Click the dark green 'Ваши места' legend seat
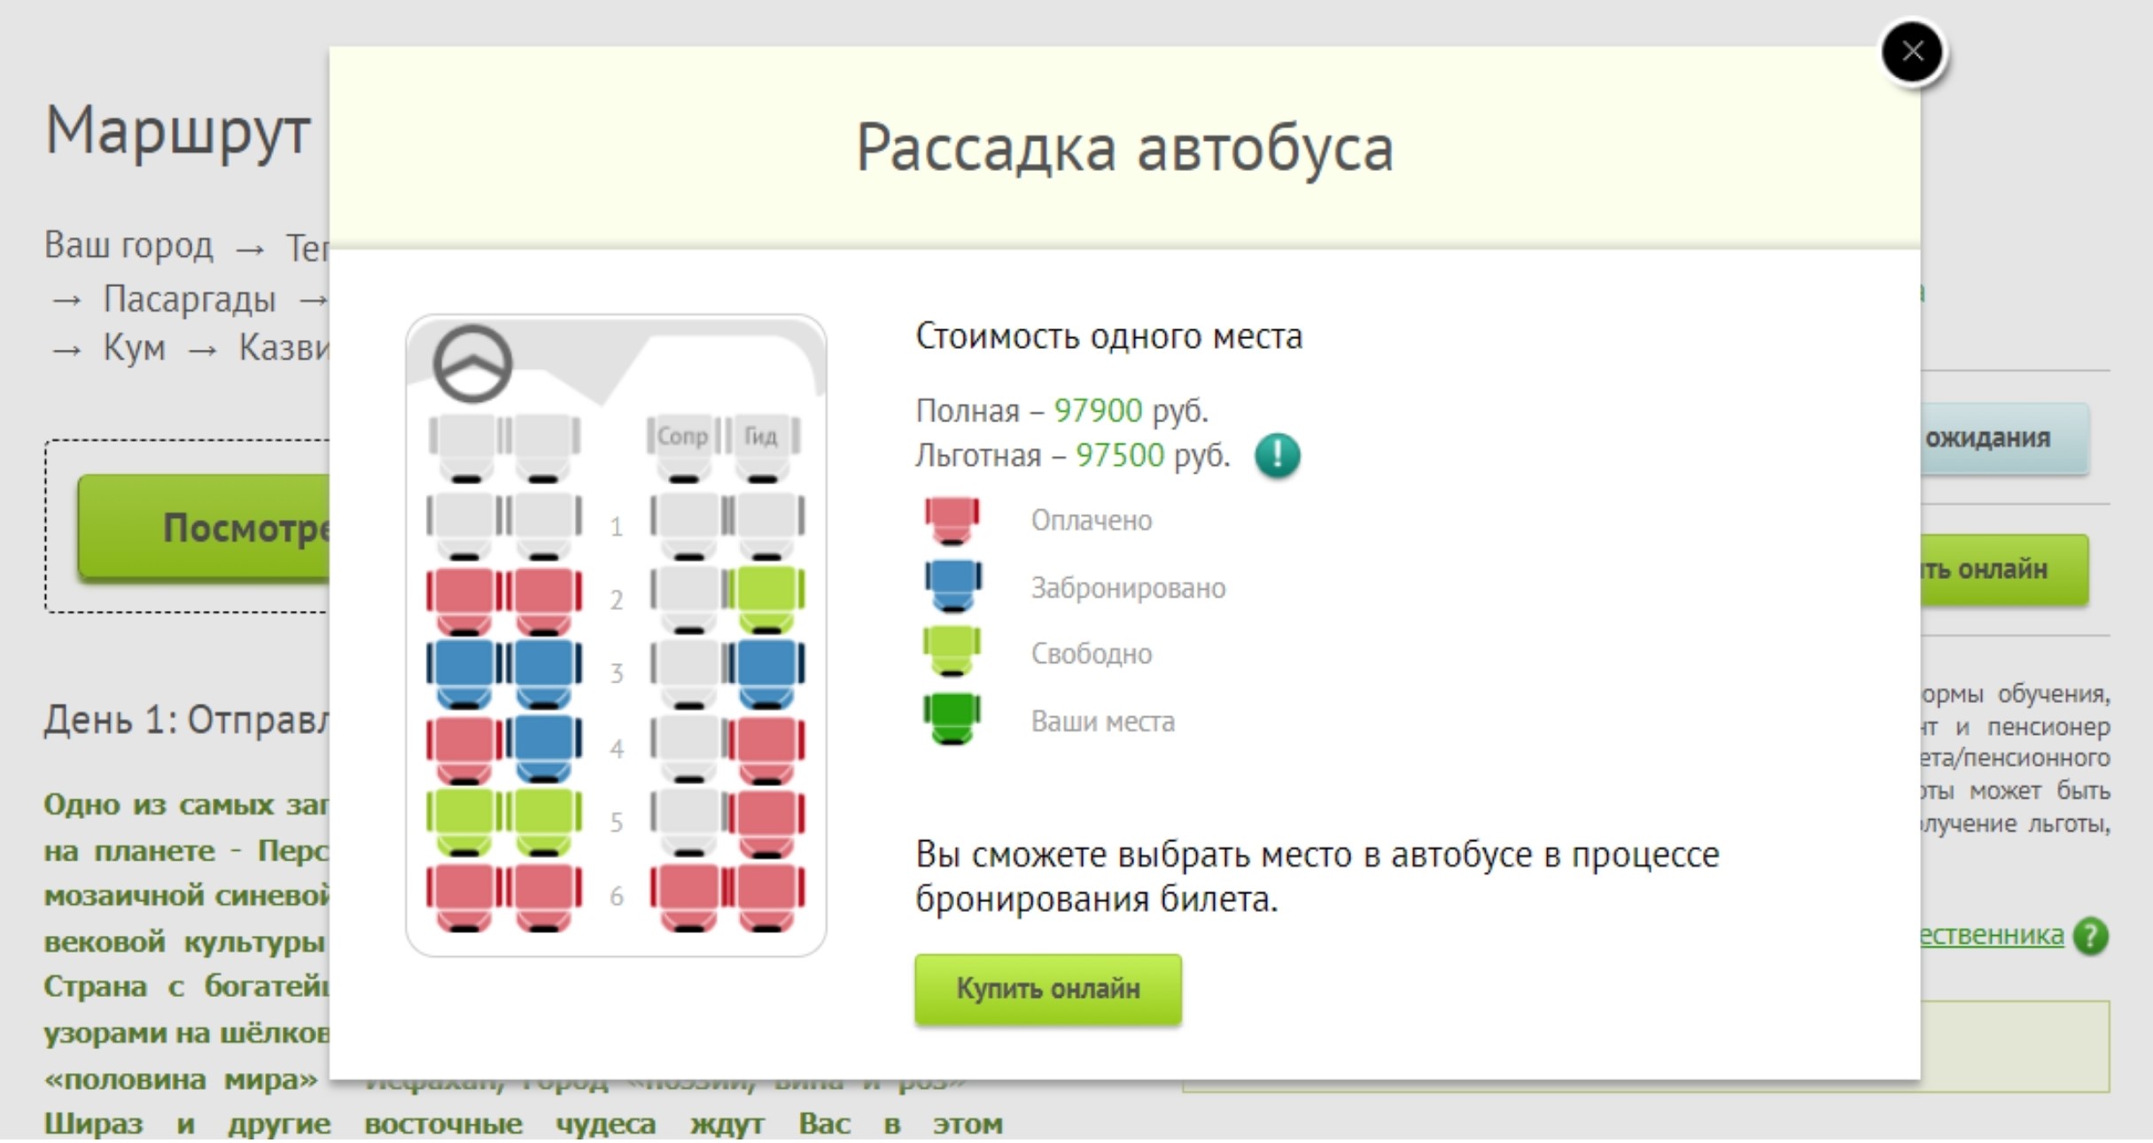Screen dimensions: 2153x1143 [x=952, y=720]
